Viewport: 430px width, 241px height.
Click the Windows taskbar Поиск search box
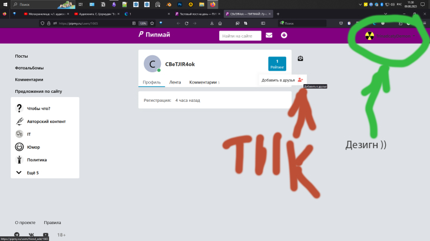click(43, 4)
